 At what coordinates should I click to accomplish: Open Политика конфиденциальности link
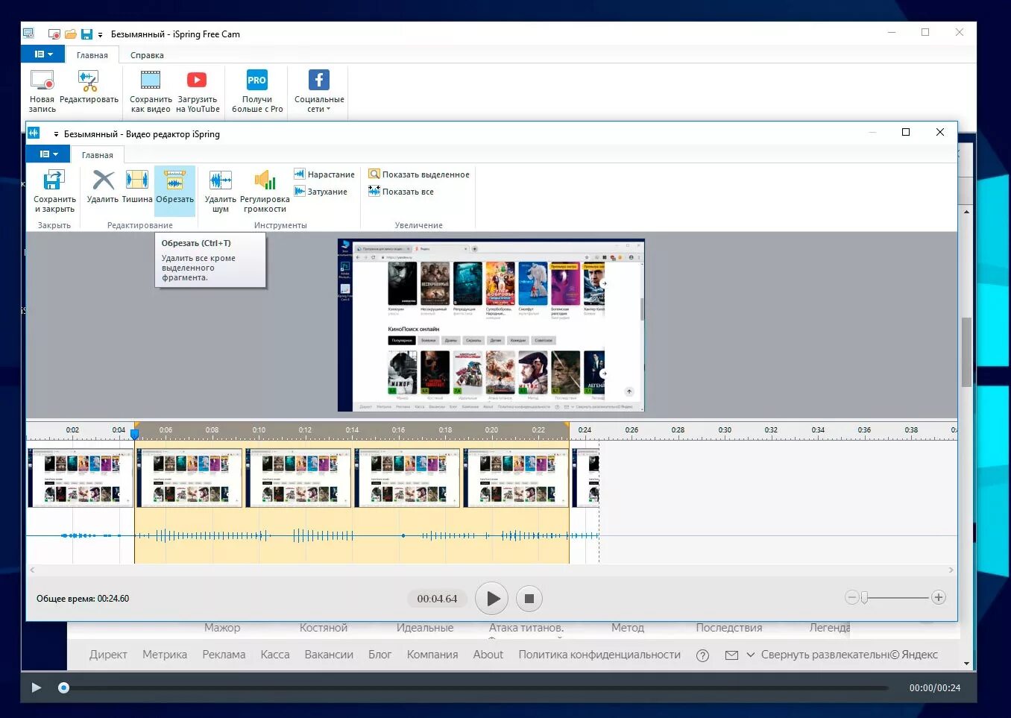pos(599,655)
